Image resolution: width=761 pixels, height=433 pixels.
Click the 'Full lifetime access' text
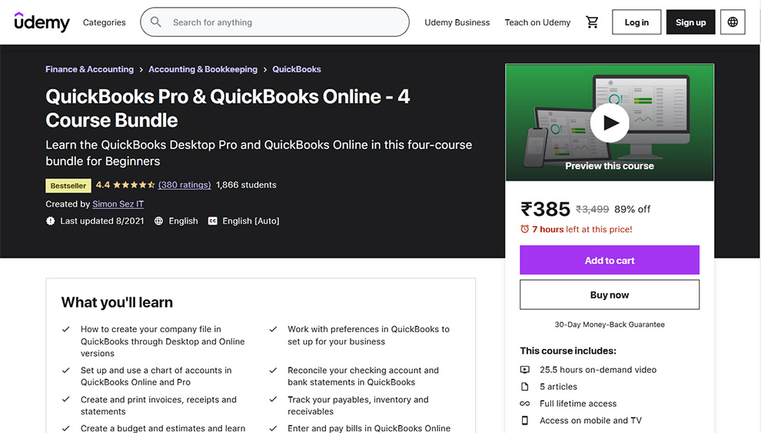click(x=578, y=403)
